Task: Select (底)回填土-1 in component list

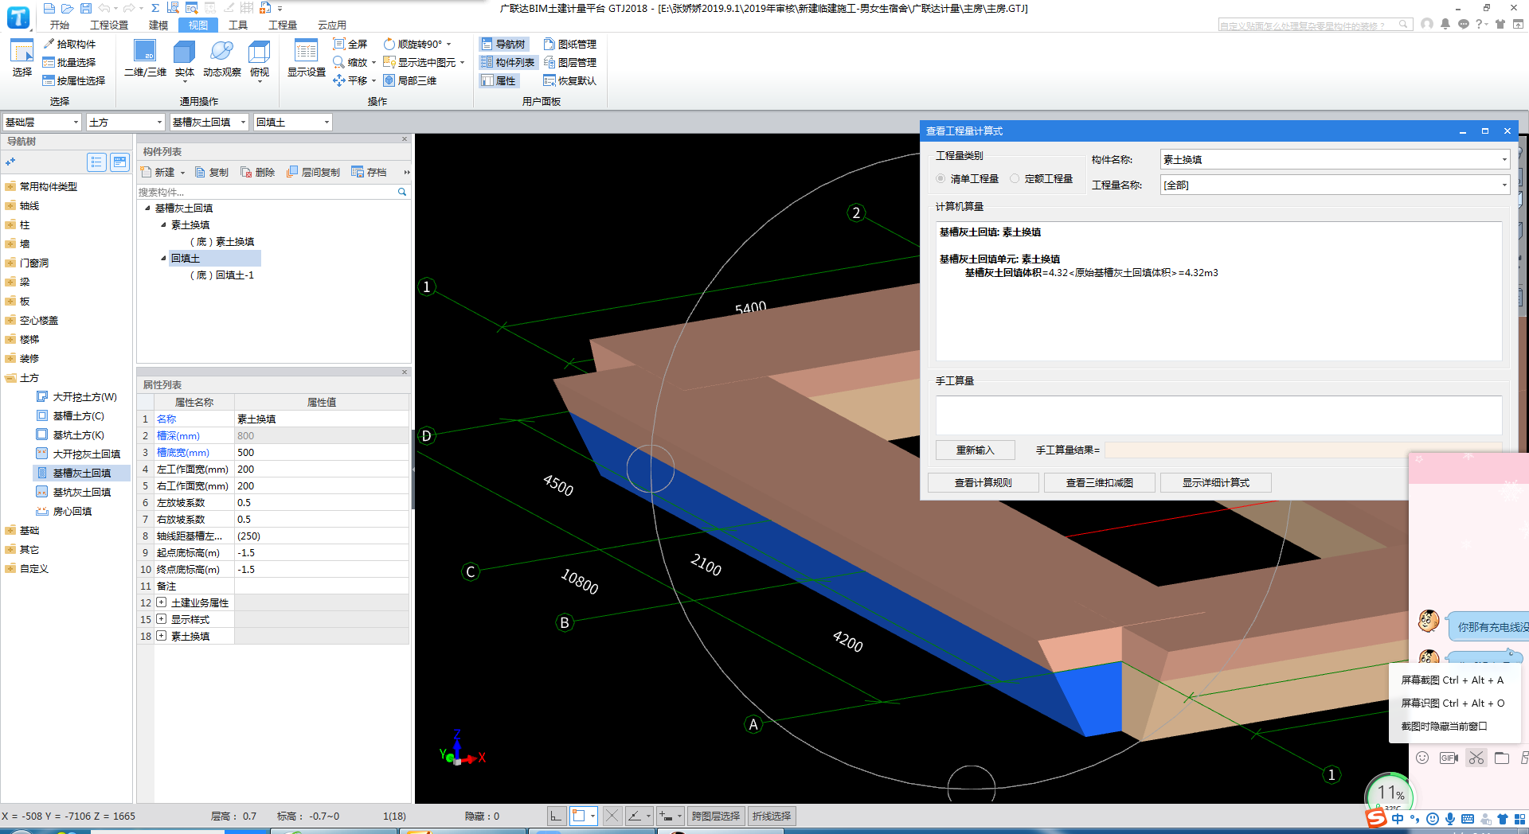Action: (222, 275)
